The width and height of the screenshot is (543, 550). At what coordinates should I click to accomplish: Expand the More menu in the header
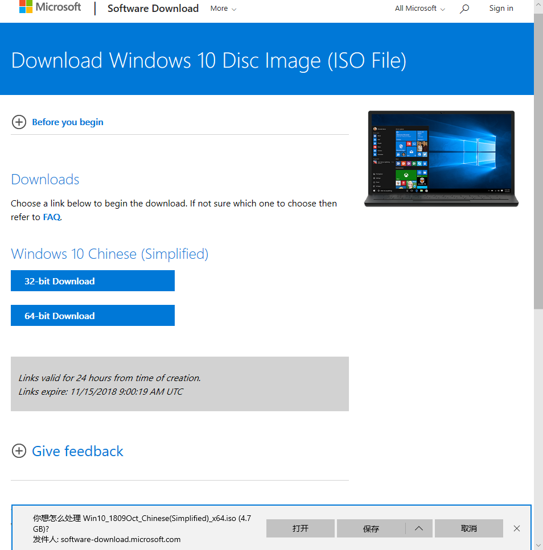[223, 9]
